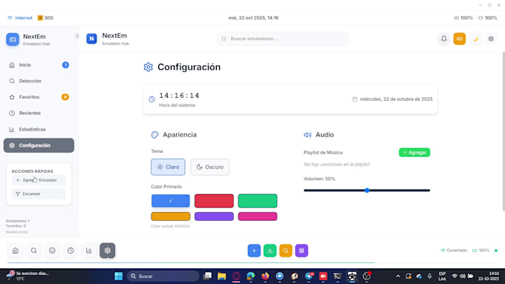Open Detección sidebar item
The width and height of the screenshot is (505, 284).
(x=39, y=81)
